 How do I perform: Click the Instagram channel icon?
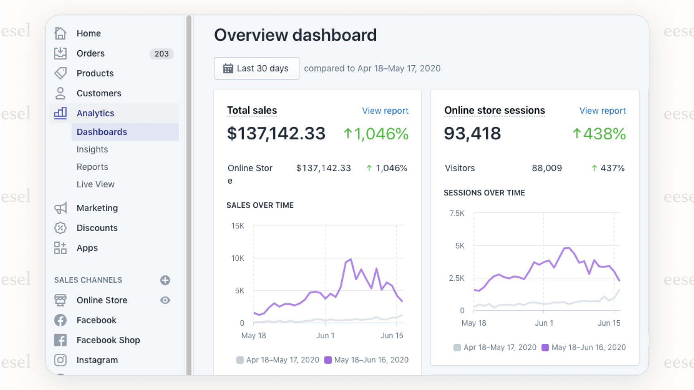coord(60,360)
